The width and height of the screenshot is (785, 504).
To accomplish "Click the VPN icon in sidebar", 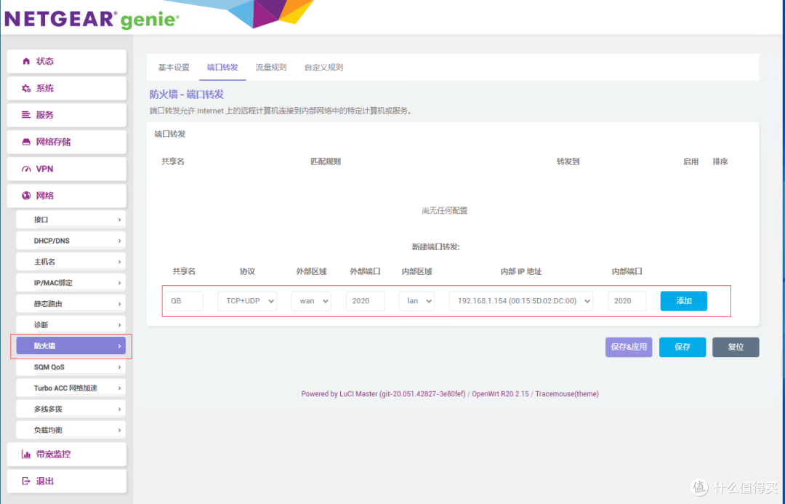I will tap(26, 169).
